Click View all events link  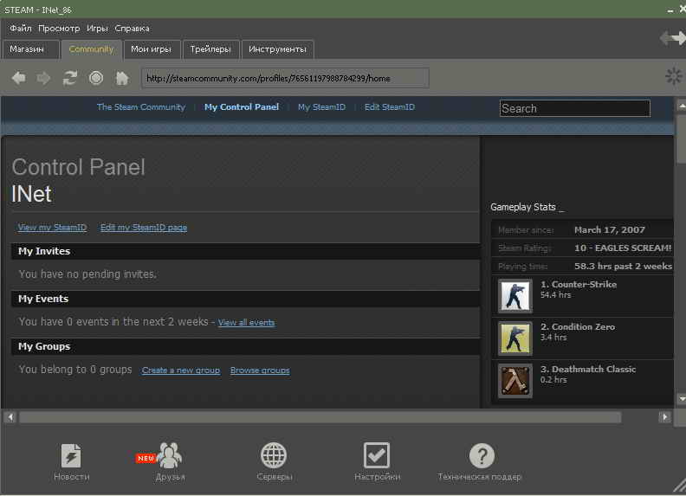(246, 323)
